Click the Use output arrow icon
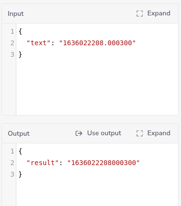 [x=79, y=133]
